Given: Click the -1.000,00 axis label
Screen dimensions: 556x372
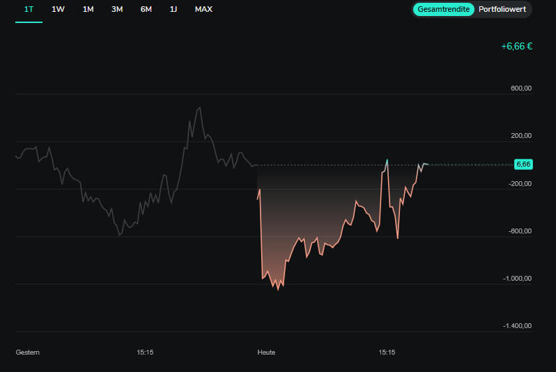Looking at the screenshot, I should (x=517, y=279).
